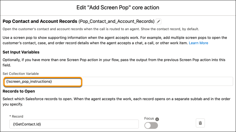Click the Edit "Add Screen Pop" core action title
Viewport: 236px width, 132px height.
[118, 7]
